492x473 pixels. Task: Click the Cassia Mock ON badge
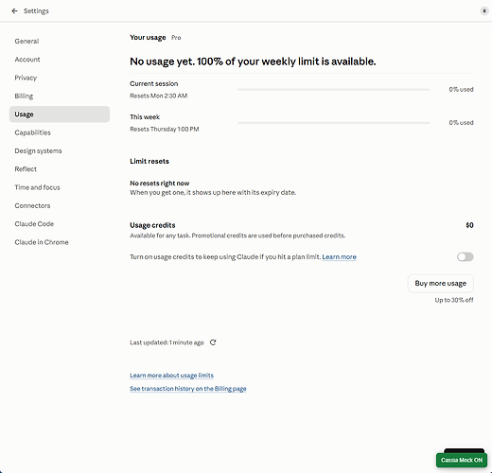click(x=462, y=460)
